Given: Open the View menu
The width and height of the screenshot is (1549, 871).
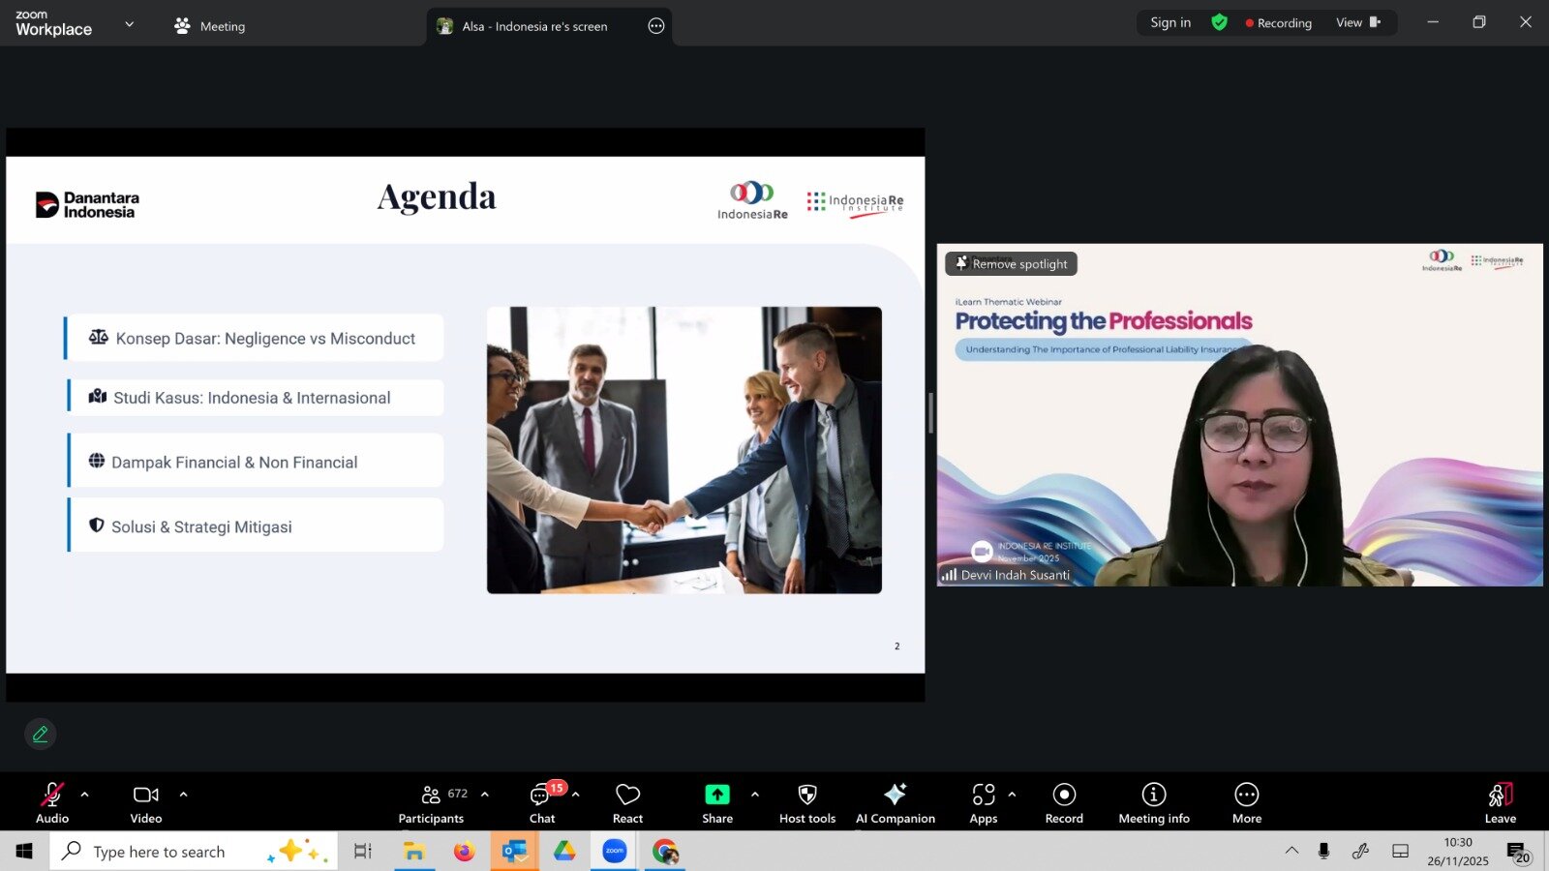Looking at the screenshot, I should click(1357, 22).
